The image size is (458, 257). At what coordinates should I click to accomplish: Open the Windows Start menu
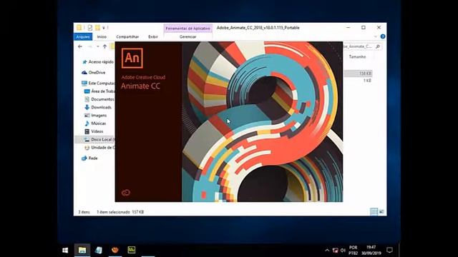(x=65, y=250)
